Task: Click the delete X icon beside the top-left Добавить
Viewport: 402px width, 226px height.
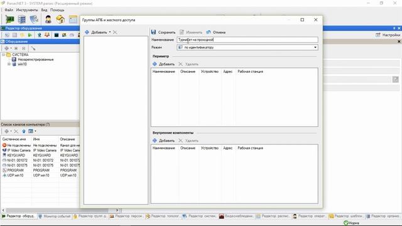Action: 115,32
